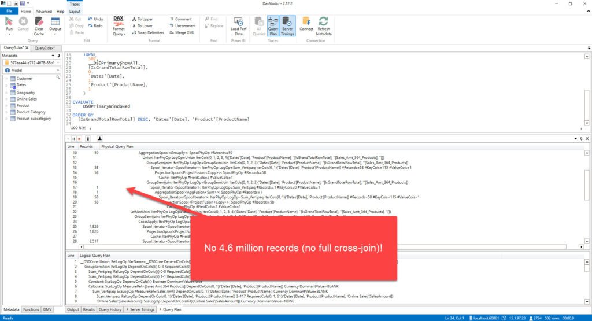The image size is (592, 321).
Task: Toggle the Query Plan trace
Action: pos(273,25)
